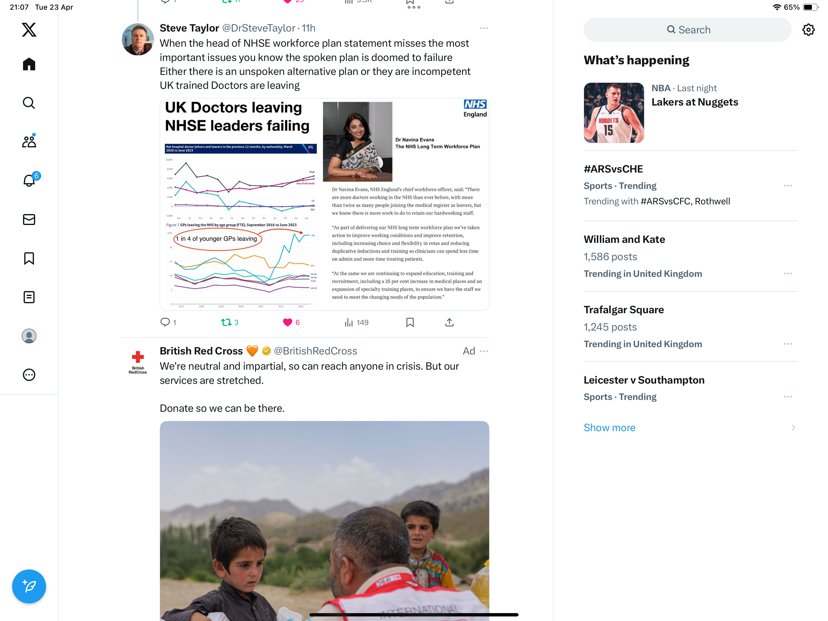
Task: Compose a new post
Action: (x=29, y=586)
